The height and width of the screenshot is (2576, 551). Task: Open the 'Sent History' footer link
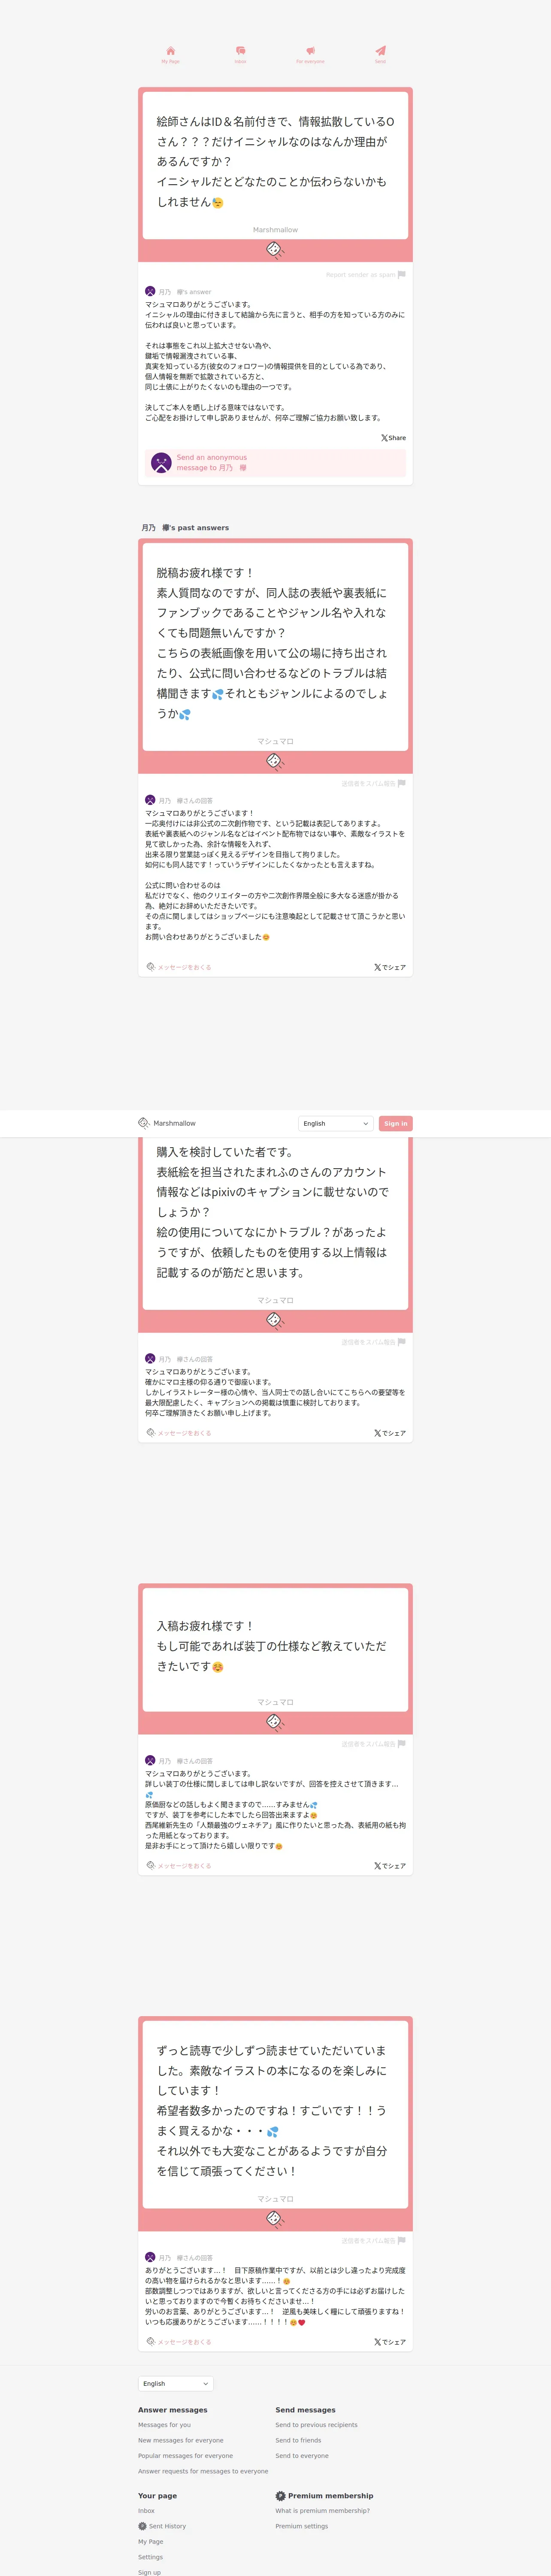pyautogui.click(x=168, y=2526)
